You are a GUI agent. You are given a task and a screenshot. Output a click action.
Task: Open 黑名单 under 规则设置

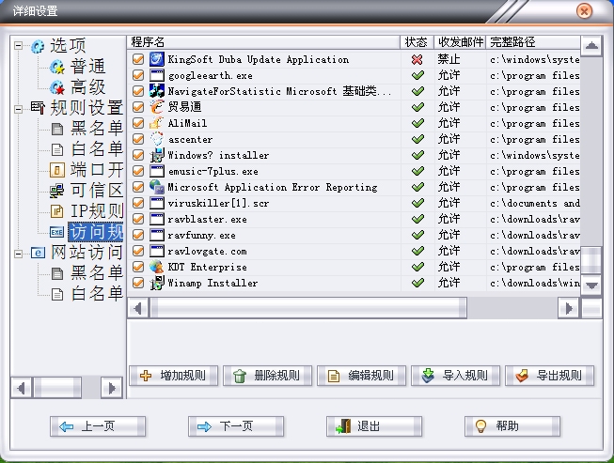(96, 129)
